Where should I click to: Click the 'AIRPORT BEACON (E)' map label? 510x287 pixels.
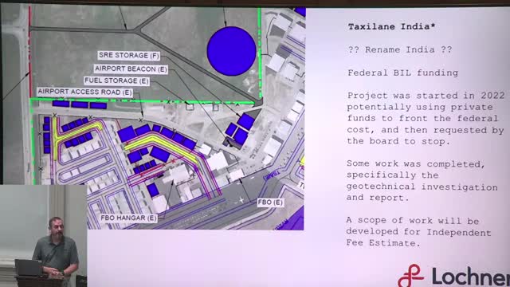click(131, 69)
